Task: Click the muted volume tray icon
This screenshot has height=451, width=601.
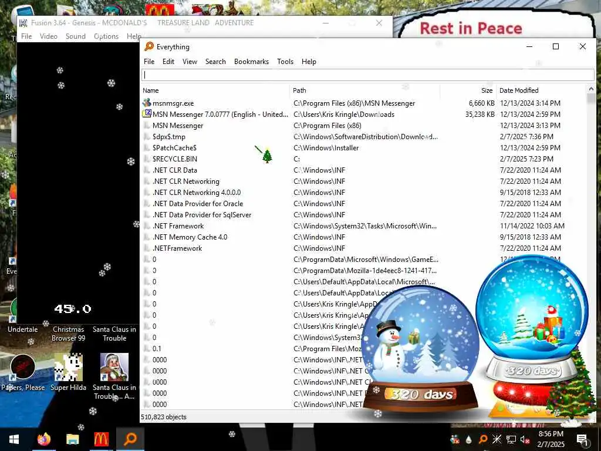Action: point(525,439)
